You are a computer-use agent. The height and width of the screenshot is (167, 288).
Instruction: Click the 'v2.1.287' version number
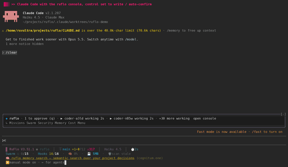point(53,13)
